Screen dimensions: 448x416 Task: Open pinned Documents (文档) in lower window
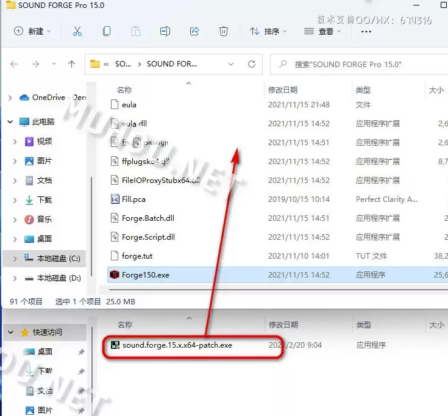click(x=39, y=391)
